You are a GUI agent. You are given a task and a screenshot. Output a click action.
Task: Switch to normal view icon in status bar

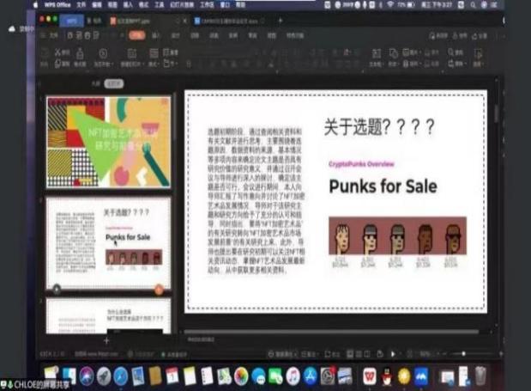click(x=350, y=354)
